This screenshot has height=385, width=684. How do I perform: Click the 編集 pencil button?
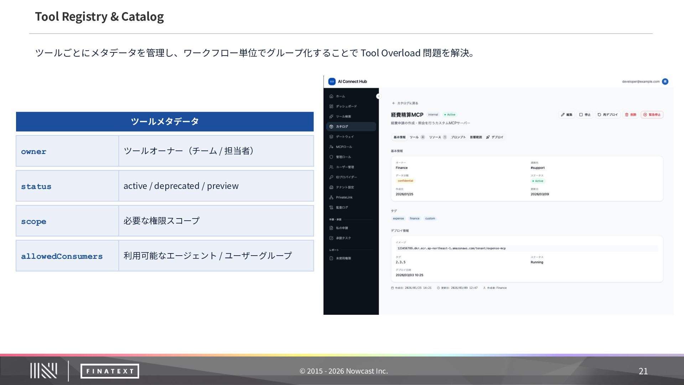pos(566,115)
